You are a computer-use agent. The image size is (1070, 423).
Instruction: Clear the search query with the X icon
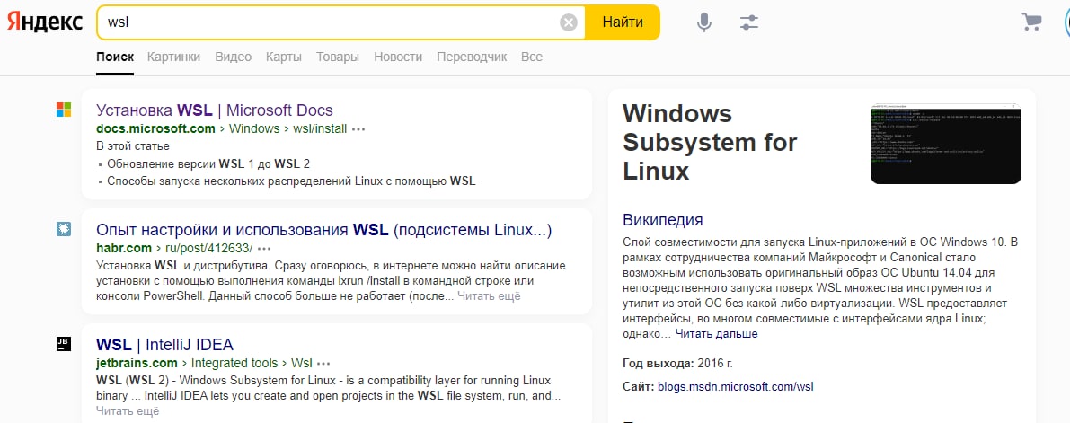pyautogui.click(x=569, y=22)
